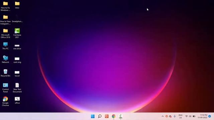Viewport: 214px width, 120px height.
Task: Open New Text Document file
Action: 17,88
